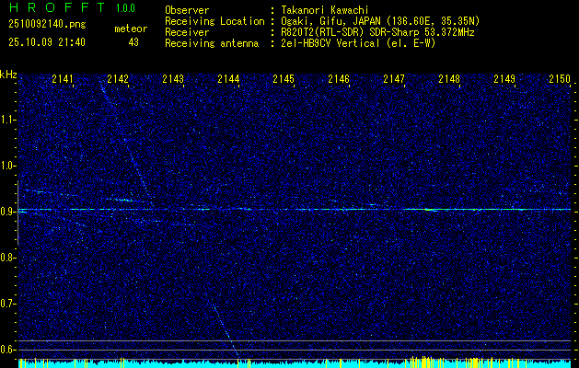
Task: Click the 2144 time marker
Action: [x=228, y=78]
